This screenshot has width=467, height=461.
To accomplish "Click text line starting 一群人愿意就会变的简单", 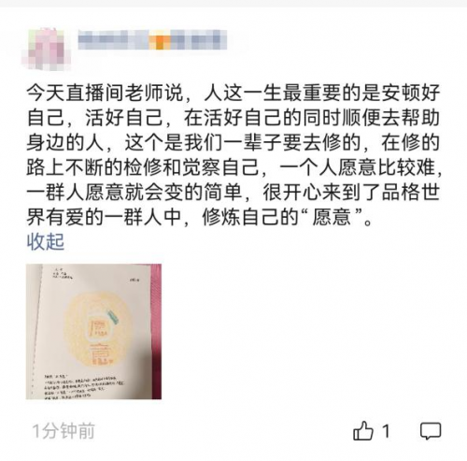I will pos(233,192).
